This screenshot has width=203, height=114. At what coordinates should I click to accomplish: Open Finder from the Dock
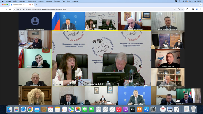(x=10, y=109)
